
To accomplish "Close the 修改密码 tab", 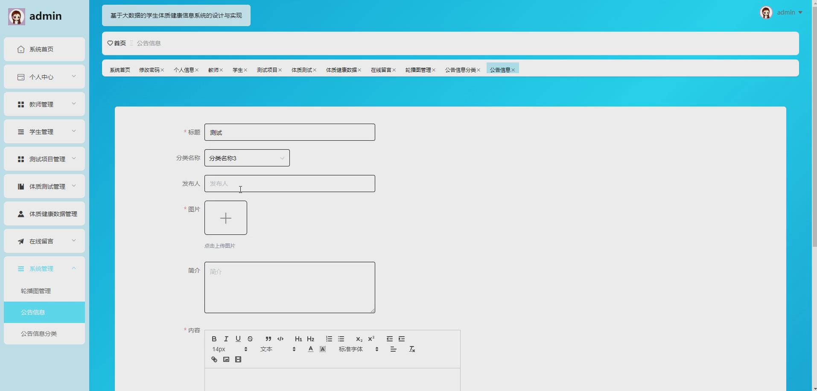I will 162,70.
